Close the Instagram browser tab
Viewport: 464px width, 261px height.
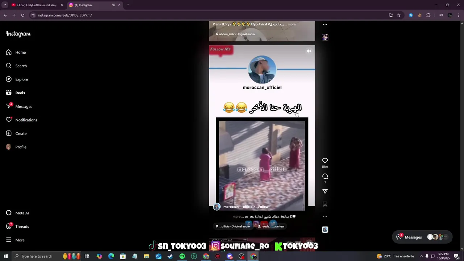click(x=119, y=5)
